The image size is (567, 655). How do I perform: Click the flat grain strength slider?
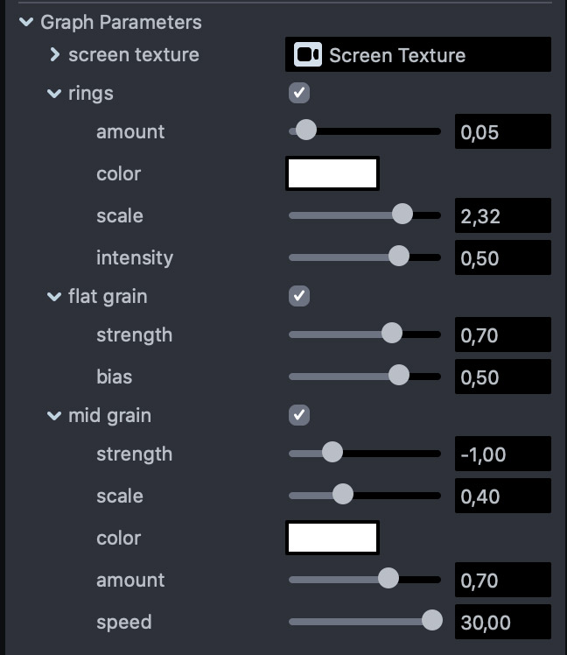point(365,334)
